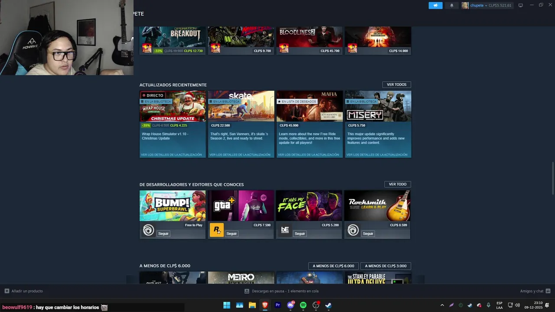Open the notifications bell

(451, 5)
